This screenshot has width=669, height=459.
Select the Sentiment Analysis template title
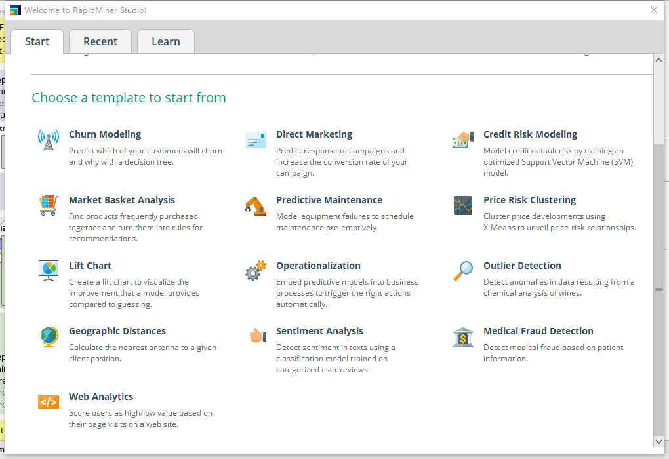[319, 331]
